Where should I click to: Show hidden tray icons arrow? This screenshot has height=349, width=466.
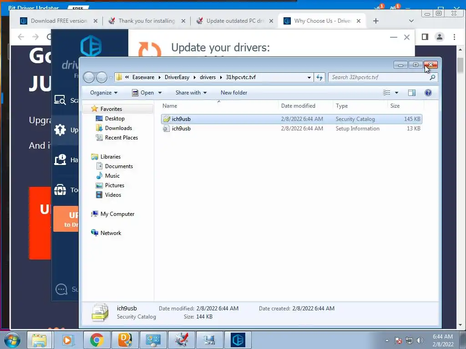(x=387, y=340)
